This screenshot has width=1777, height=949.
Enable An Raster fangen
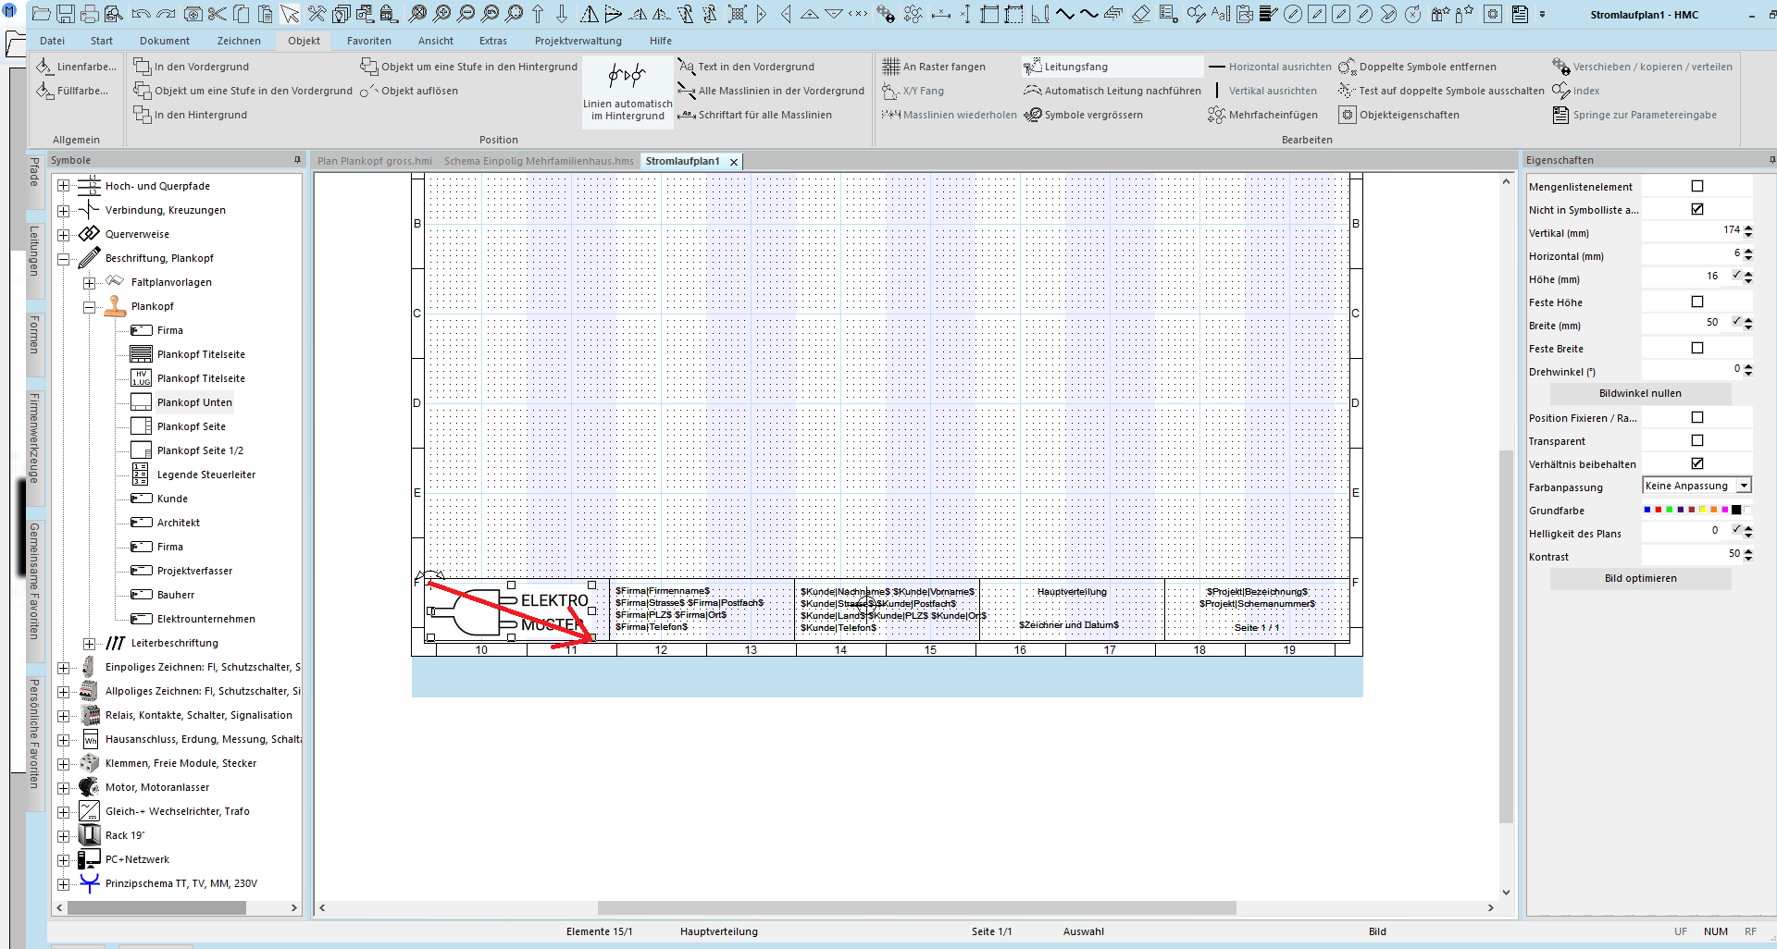click(x=934, y=67)
